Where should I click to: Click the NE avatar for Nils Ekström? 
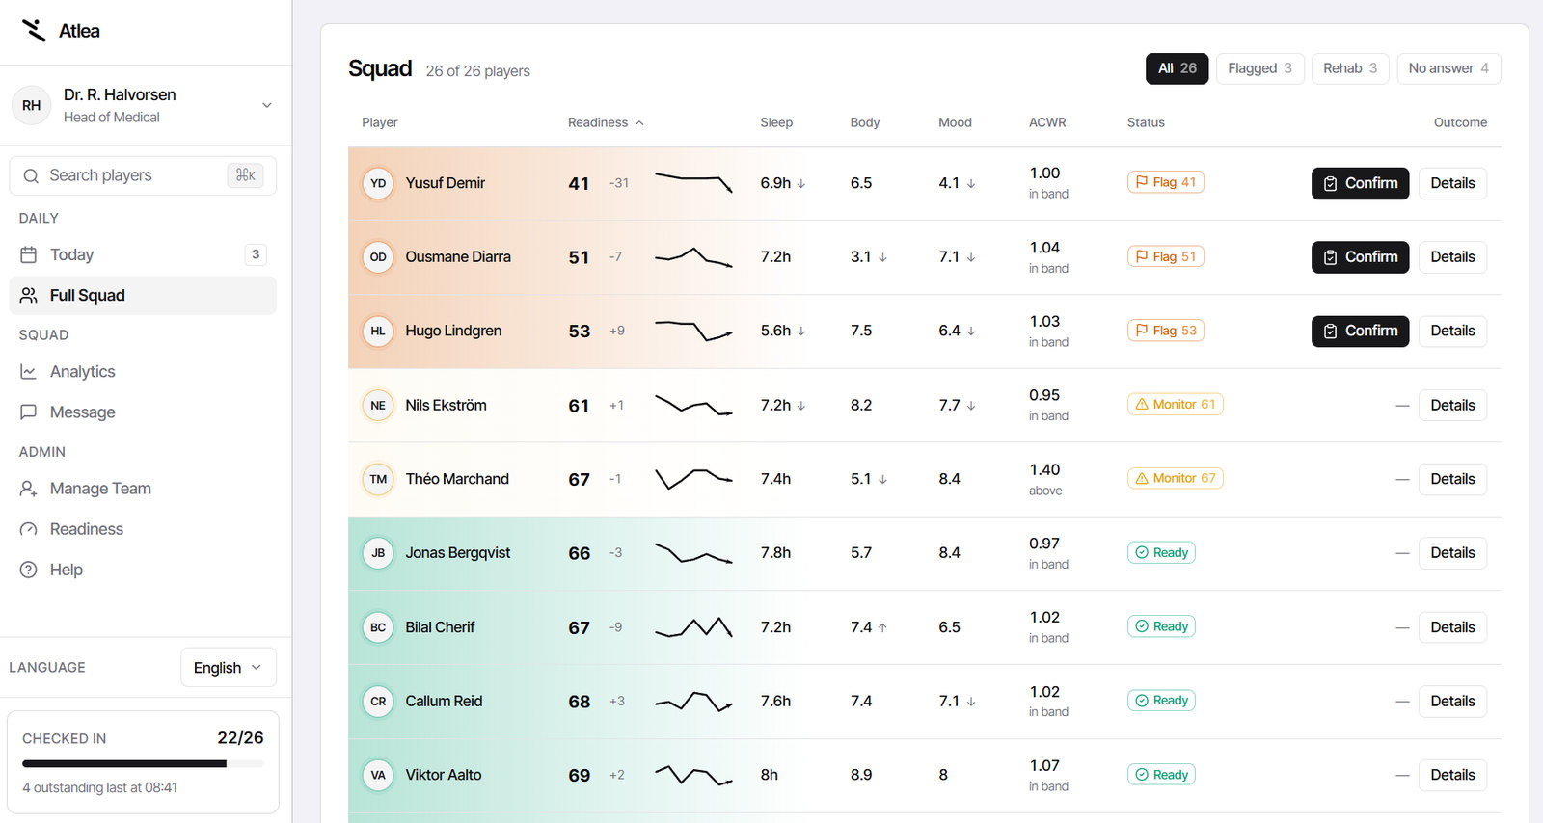378,405
